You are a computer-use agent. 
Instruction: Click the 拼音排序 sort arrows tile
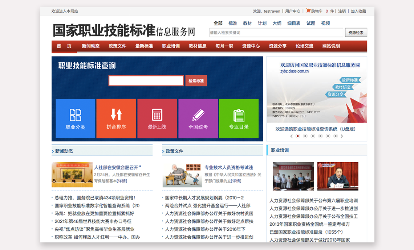[116, 118]
